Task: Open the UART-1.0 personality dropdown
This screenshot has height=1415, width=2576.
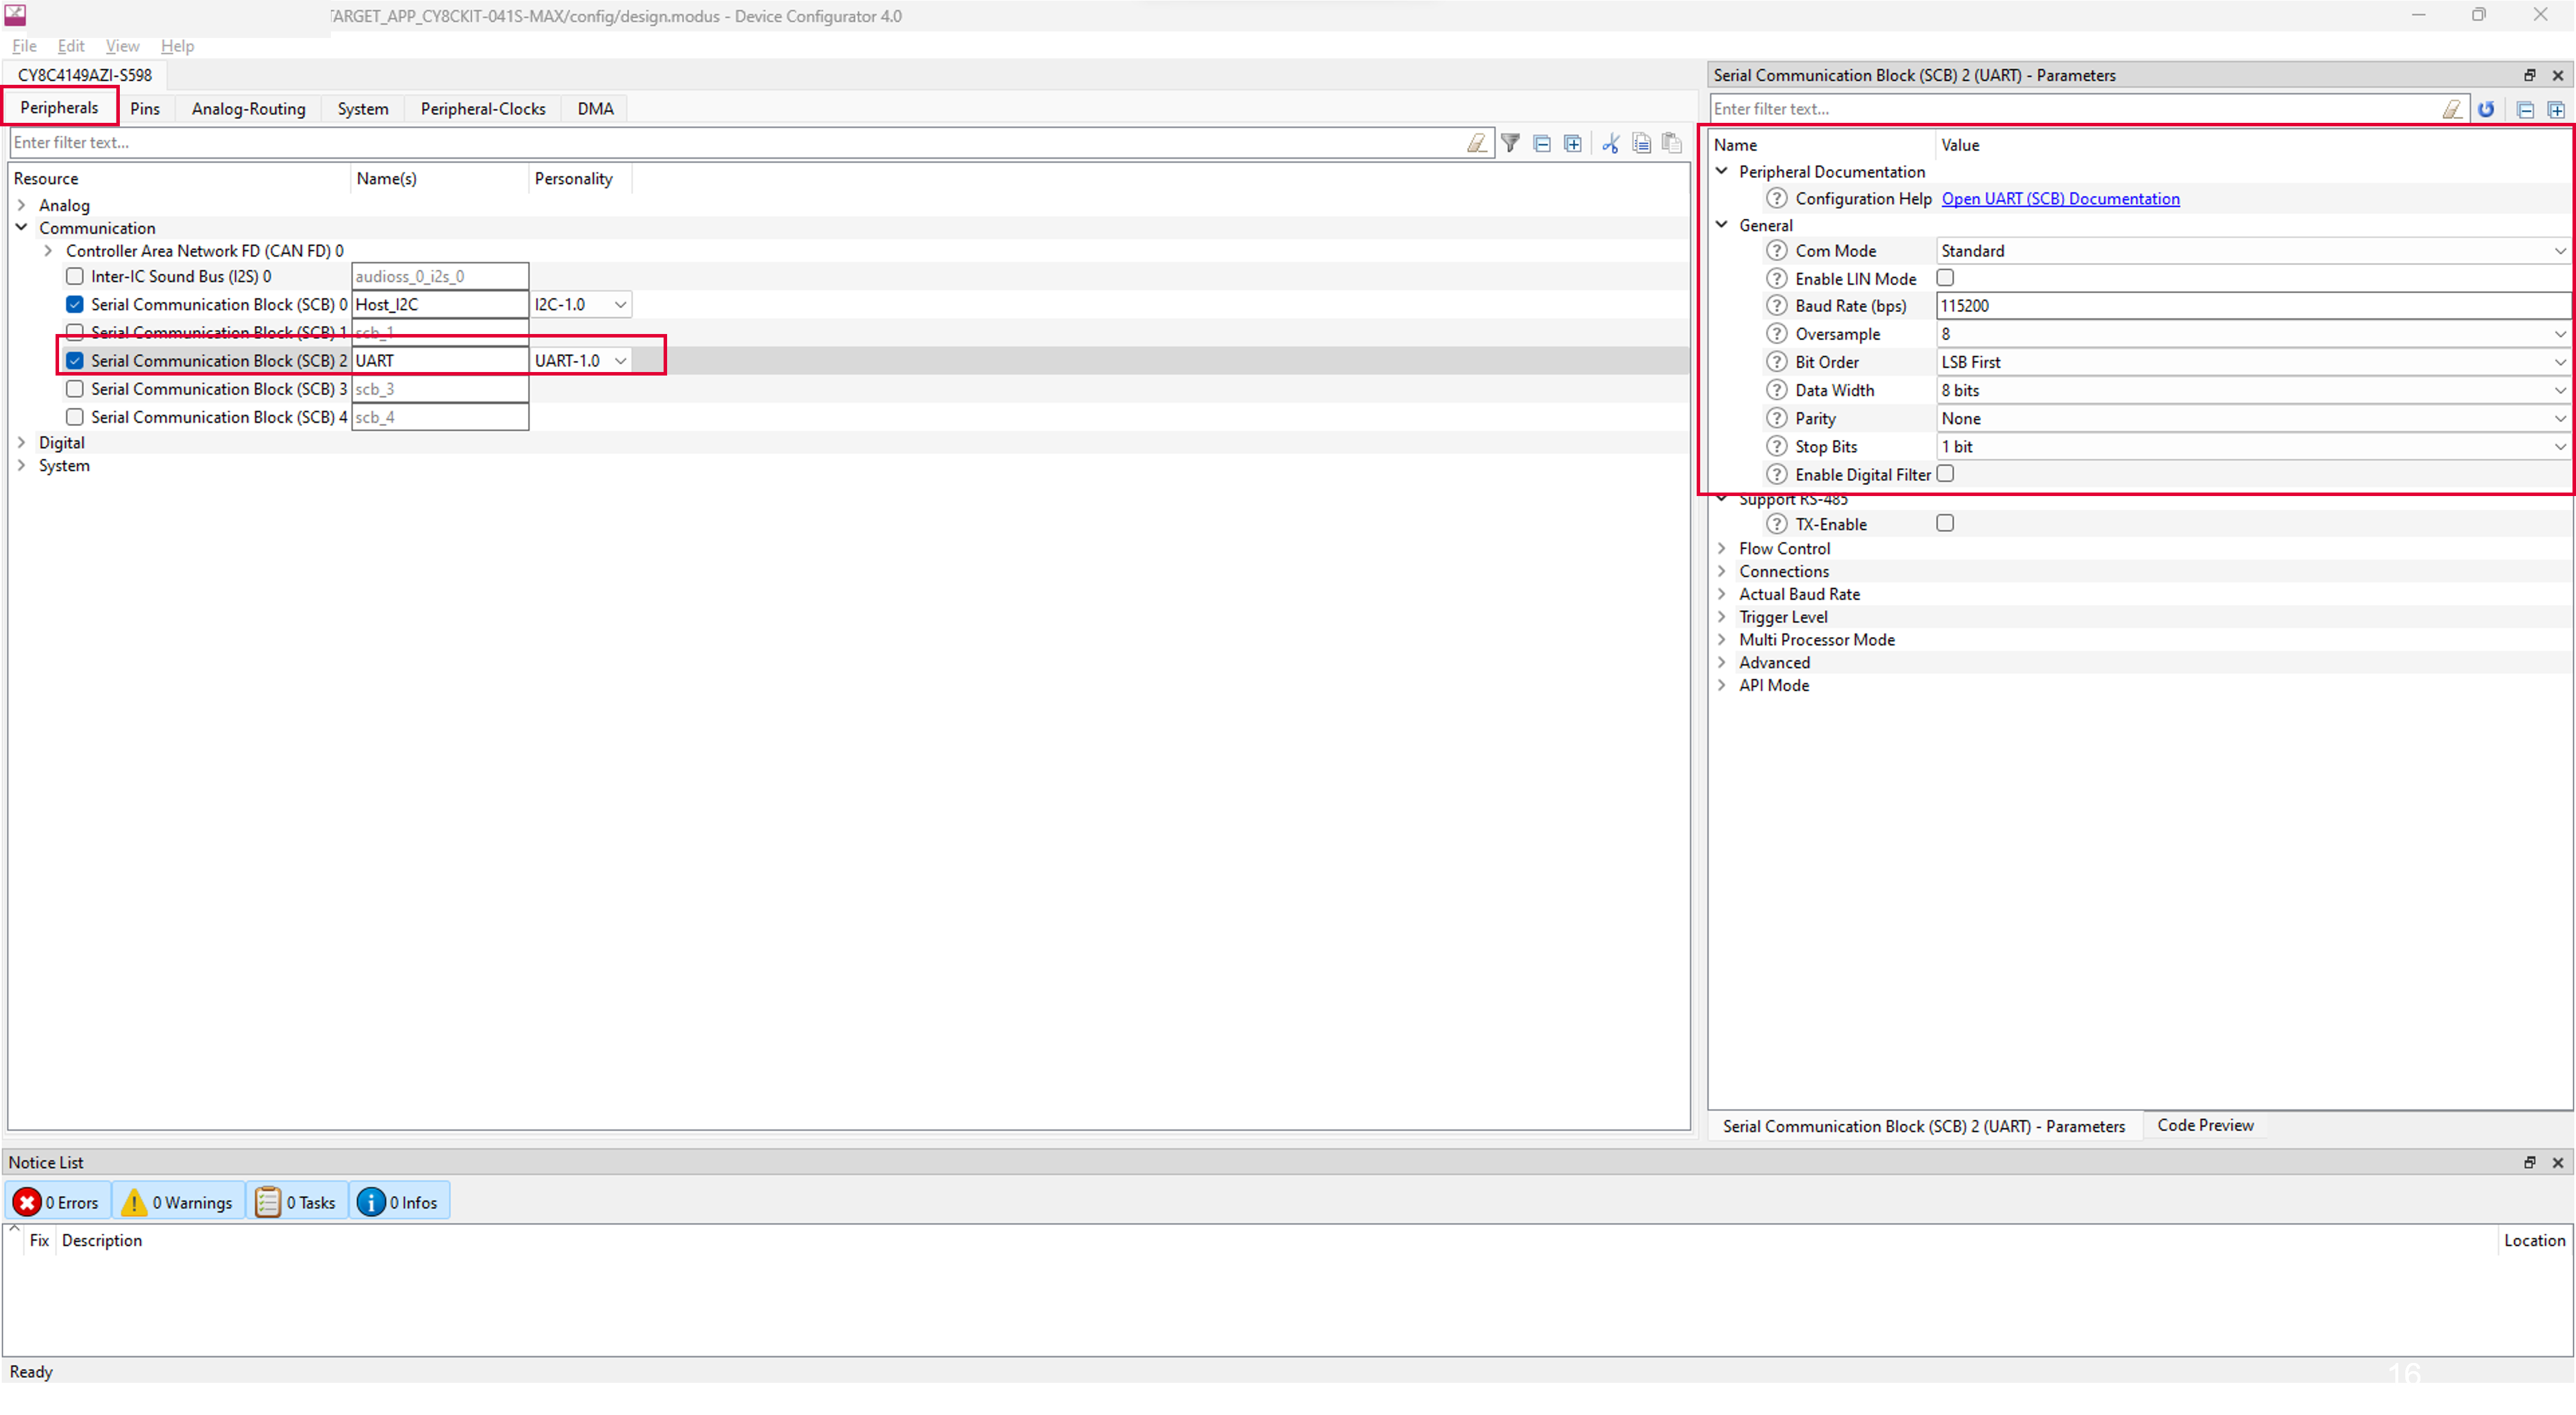Action: [580, 360]
